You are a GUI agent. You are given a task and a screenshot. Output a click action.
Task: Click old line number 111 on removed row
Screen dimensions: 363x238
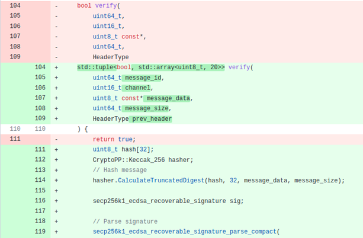(x=15, y=139)
